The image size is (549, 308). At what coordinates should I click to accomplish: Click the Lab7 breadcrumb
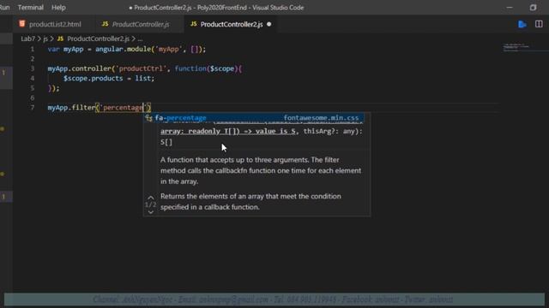[x=27, y=38]
